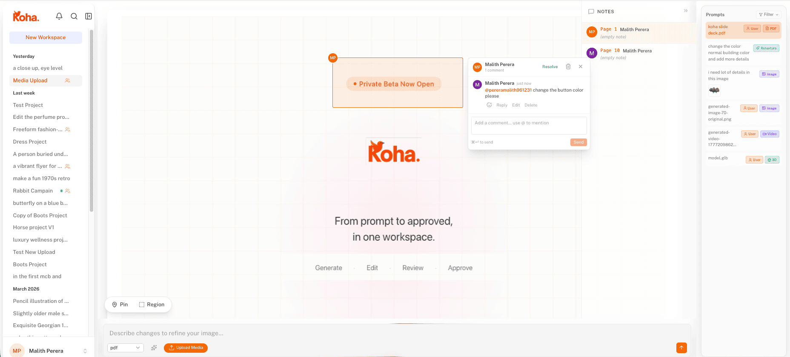Resolve the comment thread
Viewport: 790px width, 357px height.
coord(550,67)
